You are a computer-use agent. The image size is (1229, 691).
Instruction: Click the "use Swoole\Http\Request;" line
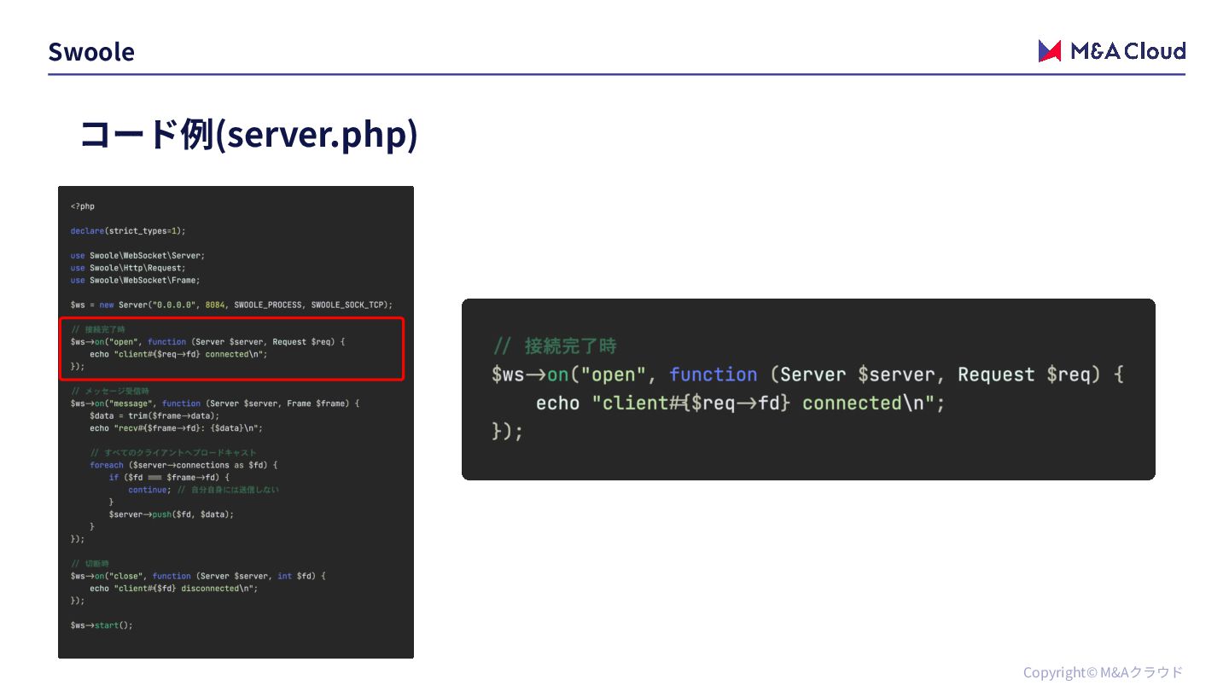point(128,268)
